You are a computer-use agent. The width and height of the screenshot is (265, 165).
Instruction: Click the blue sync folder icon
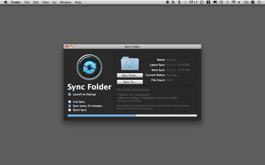(130, 63)
